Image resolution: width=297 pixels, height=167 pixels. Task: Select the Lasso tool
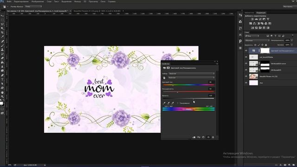point(2,24)
